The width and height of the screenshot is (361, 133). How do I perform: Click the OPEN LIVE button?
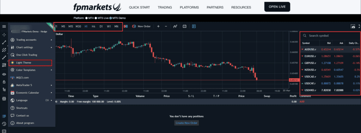click(277, 7)
